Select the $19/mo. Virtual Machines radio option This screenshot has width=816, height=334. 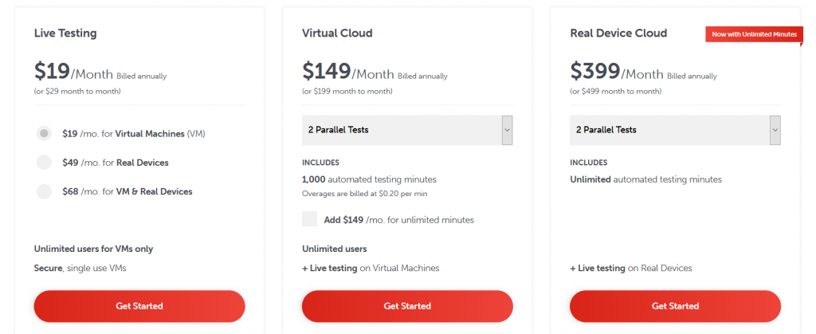(45, 134)
